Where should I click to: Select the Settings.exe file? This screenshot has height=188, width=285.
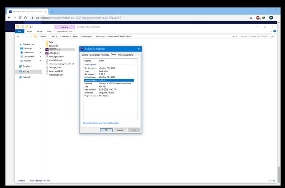(54, 53)
